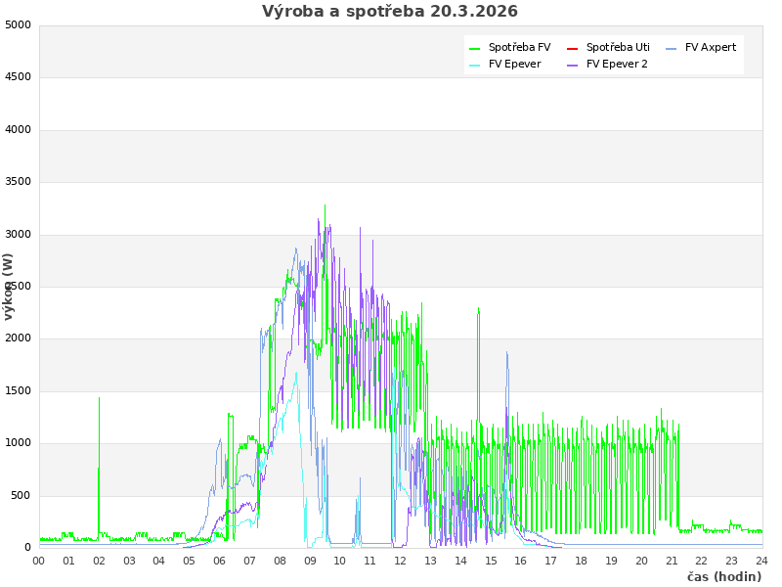Viewport: 782px width, 587px height.
Task: Click the 12 hour tick on the time axis
Action: 401,561
